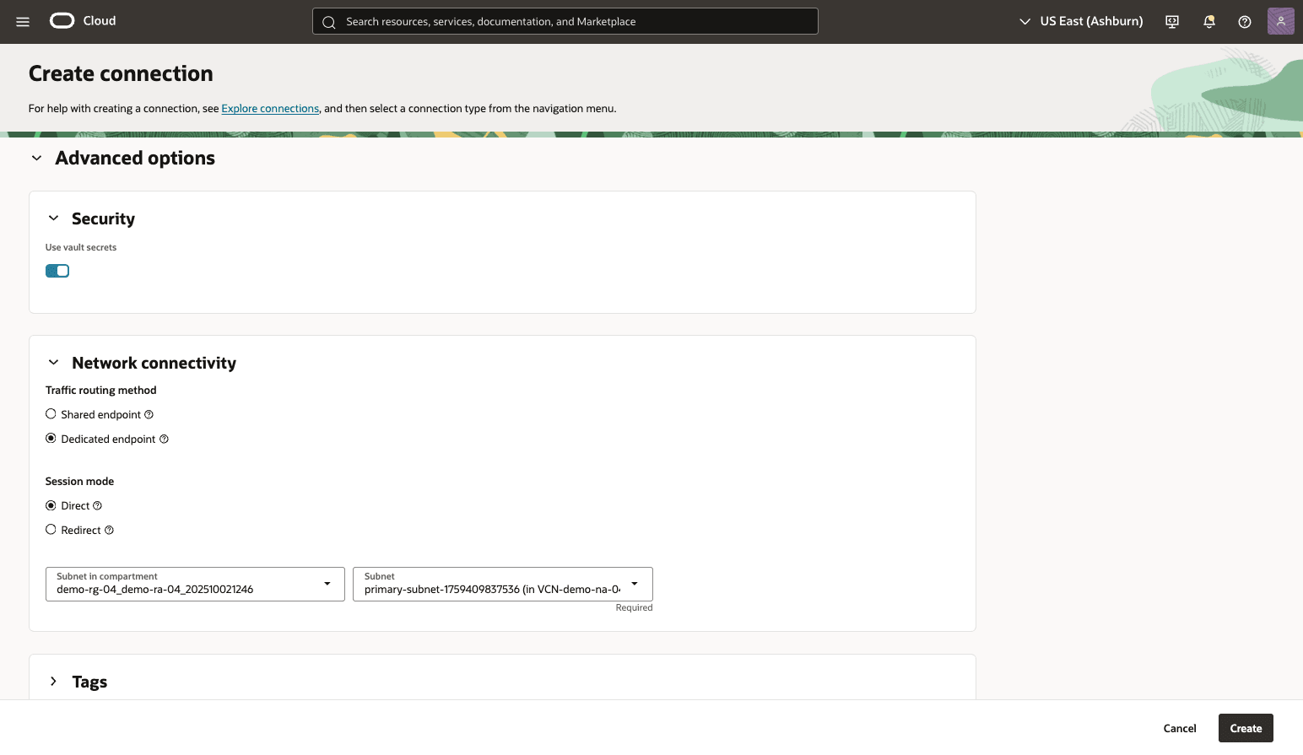The image size is (1303, 755).
Task: Open the Subnet selection dropdown
Action: coord(634,584)
